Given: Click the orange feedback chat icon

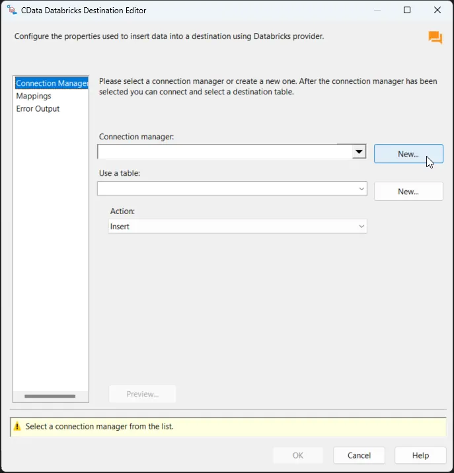Looking at the screenshot, I should tap(435, 38).
